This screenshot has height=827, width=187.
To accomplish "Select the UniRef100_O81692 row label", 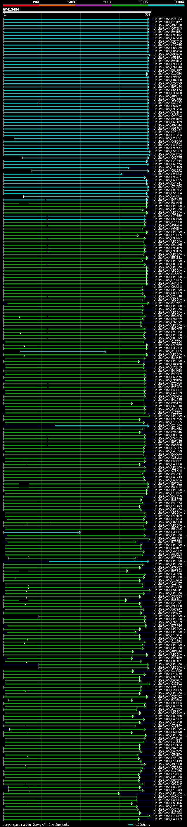I will 168,170.
